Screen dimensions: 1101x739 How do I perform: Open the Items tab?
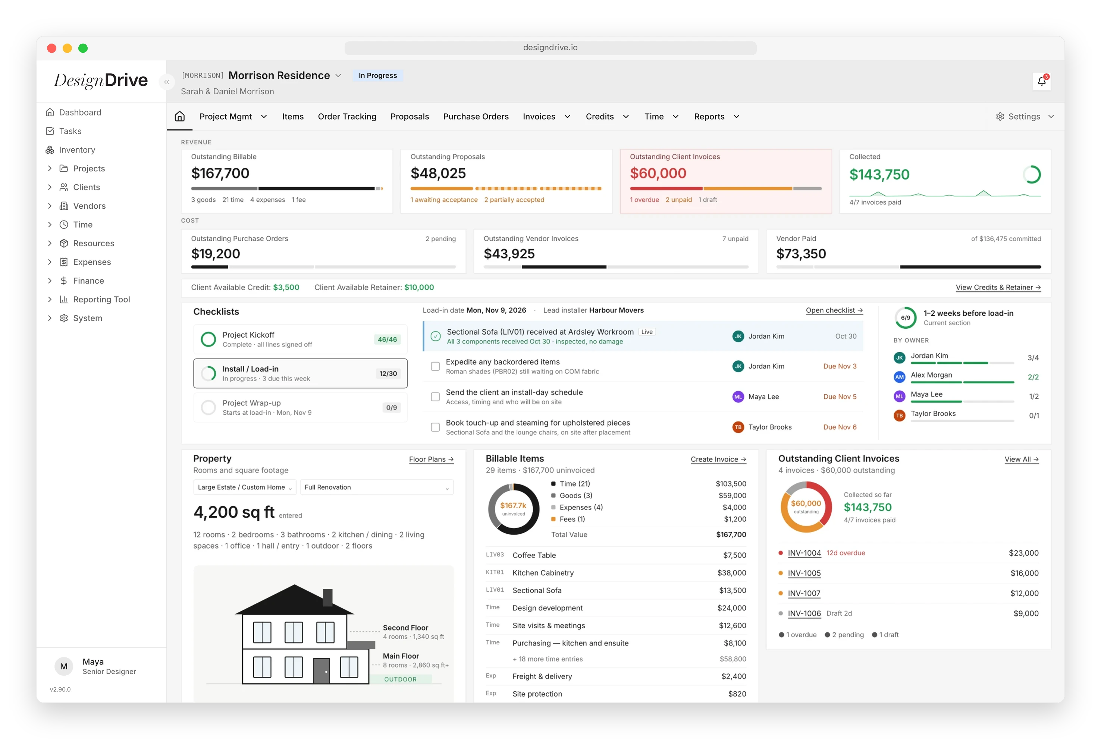(292, 116)
